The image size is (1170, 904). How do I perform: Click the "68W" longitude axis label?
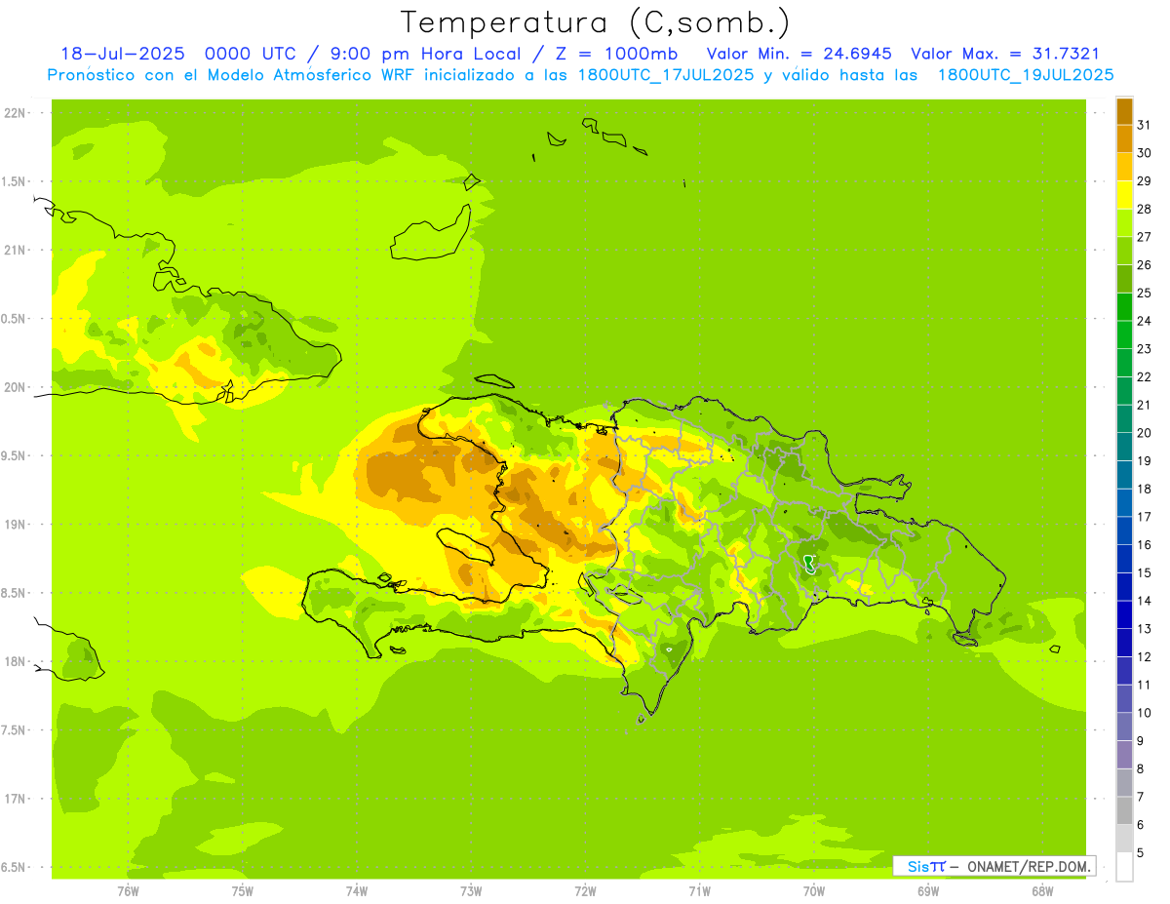click(x=1042, y=891)
